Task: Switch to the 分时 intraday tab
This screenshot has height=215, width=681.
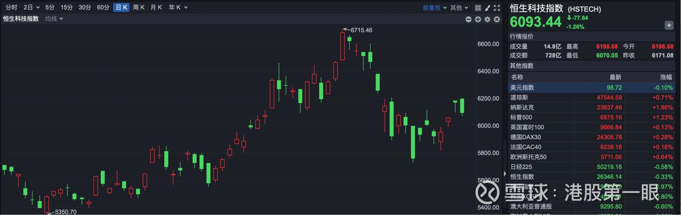Action: [x=11, y=7]
